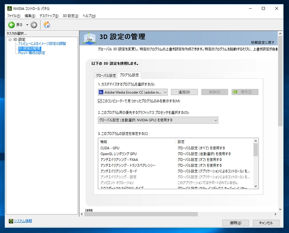Click the 適用(A) button
Screen dimensions: 289x233
(235, 223)
